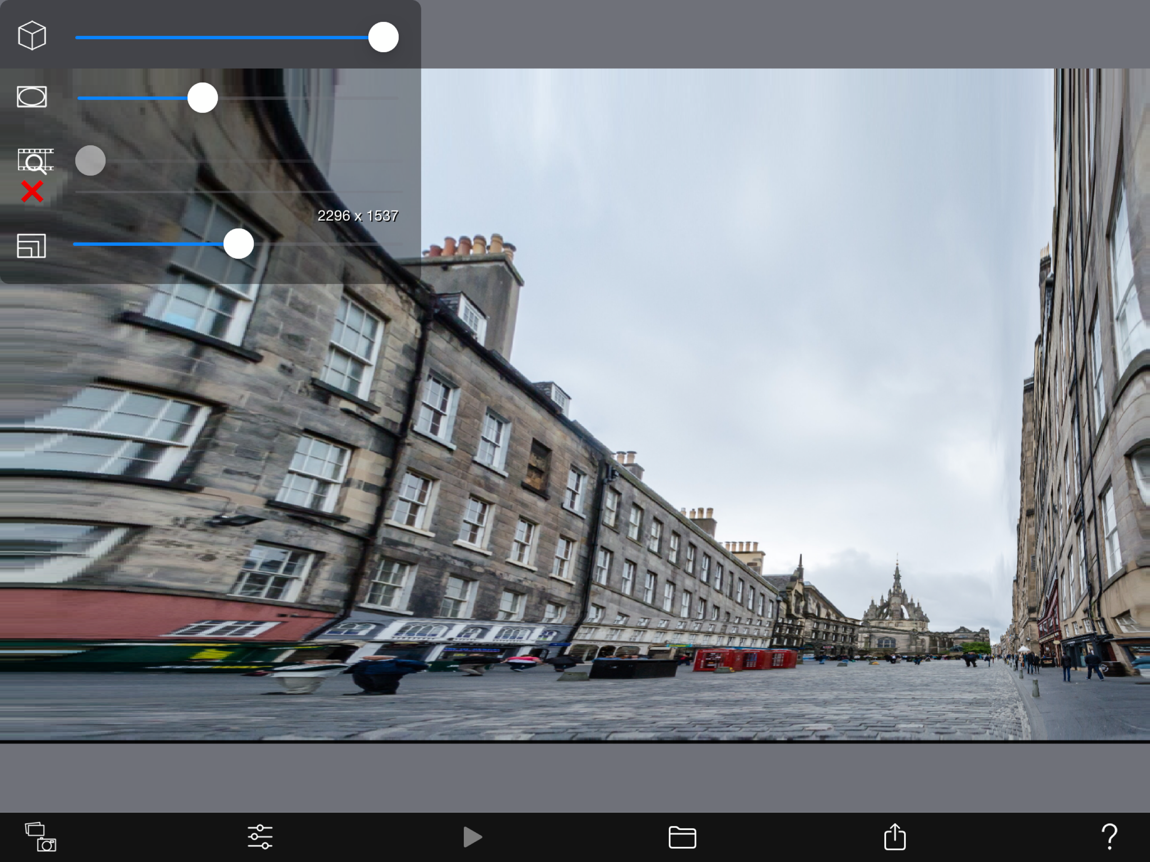
Task: Click the red X icon
Action: pyautogui.click(x=32, y=192)
